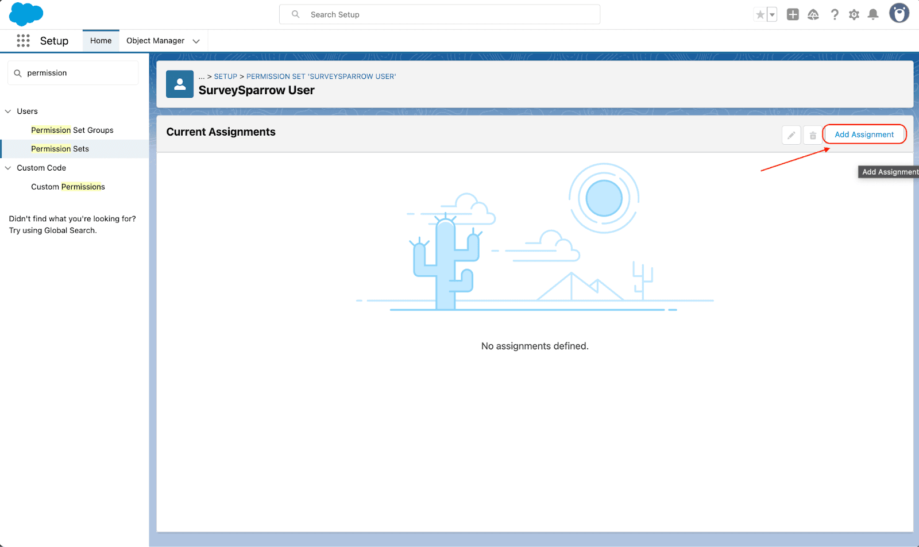This screenshot has height=547, width=919.
Task: Switch to the Home tab
Action: (101, 41)
